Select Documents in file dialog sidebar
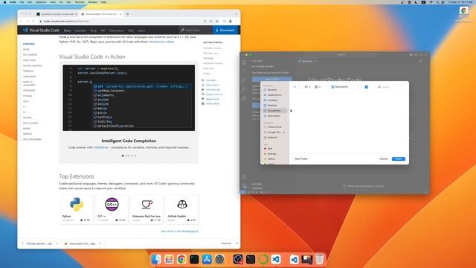This screenshot has width=476, height=268. [274, 111]
